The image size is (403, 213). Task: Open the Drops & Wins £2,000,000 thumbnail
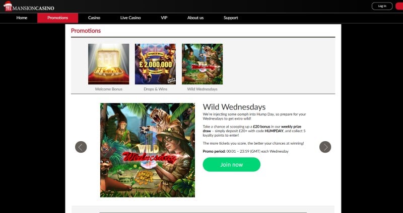point(156,64)
